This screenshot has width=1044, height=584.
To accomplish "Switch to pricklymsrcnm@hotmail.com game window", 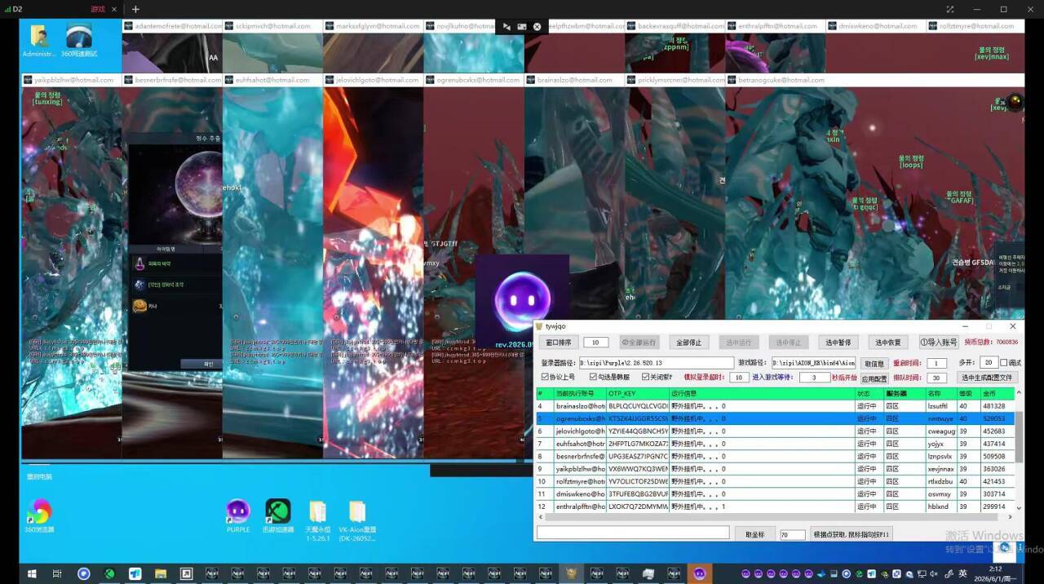I will (x=675, y=80).
